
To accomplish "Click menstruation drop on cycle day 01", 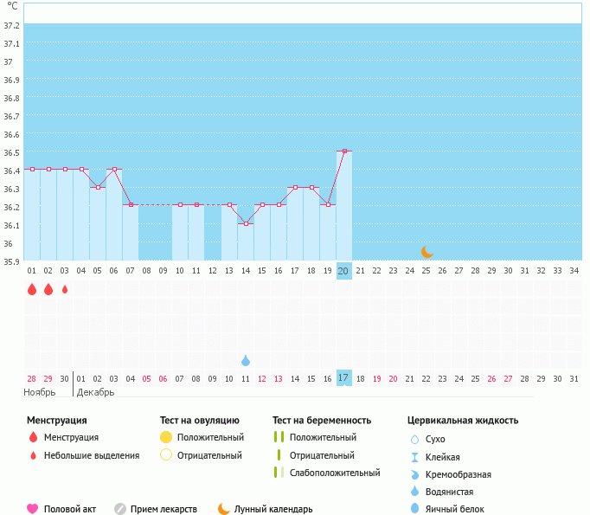I will [x=32, y=289].
